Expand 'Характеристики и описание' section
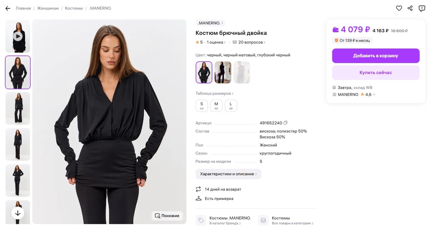The width and height of the screenshot is (438, 229). (228, 174)
